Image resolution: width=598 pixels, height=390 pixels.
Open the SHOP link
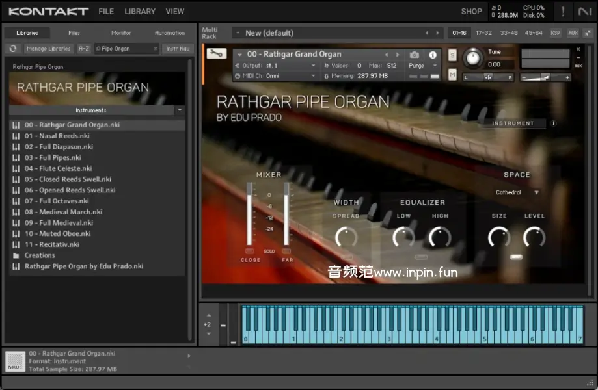pos(471,11)
